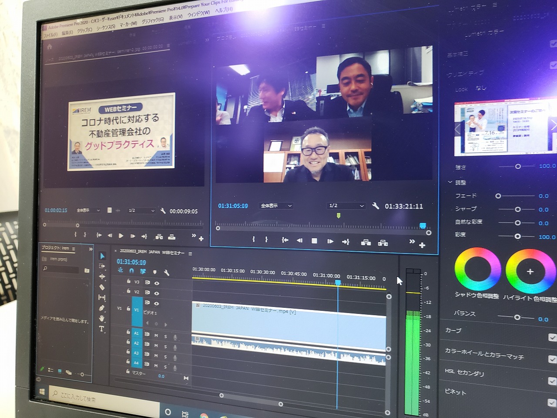The width and height of the screenshot is (557, 418).
Task: Select the Ripple Edit tool
Action: pyautogui.click(x=102, y=276)
